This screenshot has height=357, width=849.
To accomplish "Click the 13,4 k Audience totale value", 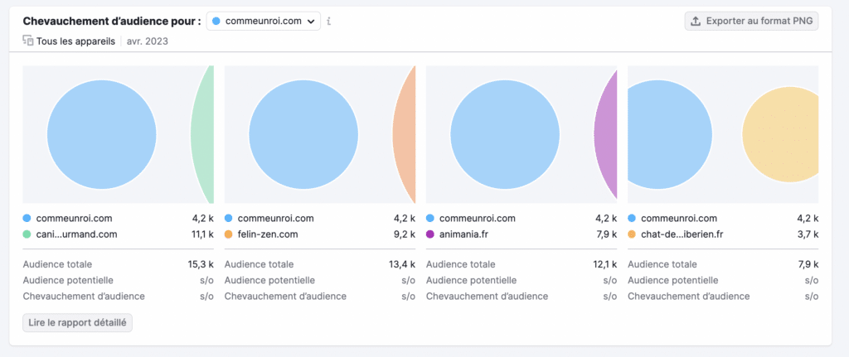I will [x=402, y=264].
